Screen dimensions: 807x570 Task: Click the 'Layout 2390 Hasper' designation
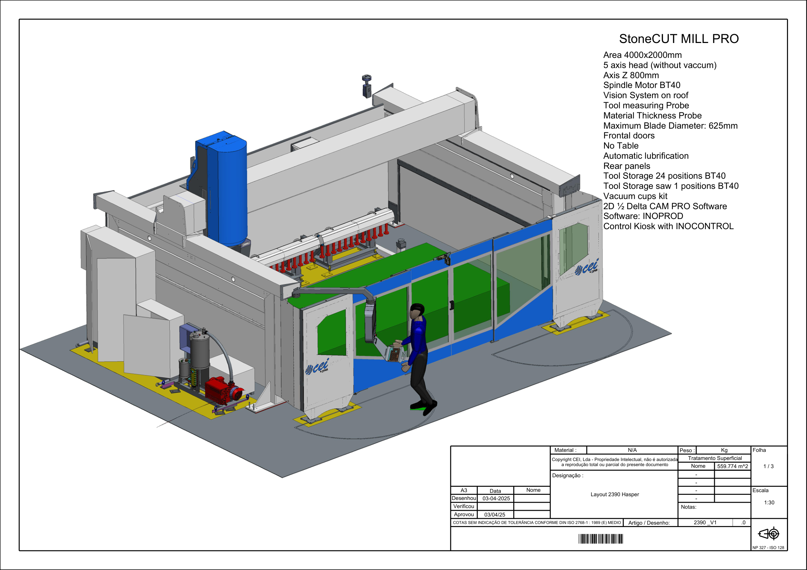pyautogui.click(x=614, y=495)
